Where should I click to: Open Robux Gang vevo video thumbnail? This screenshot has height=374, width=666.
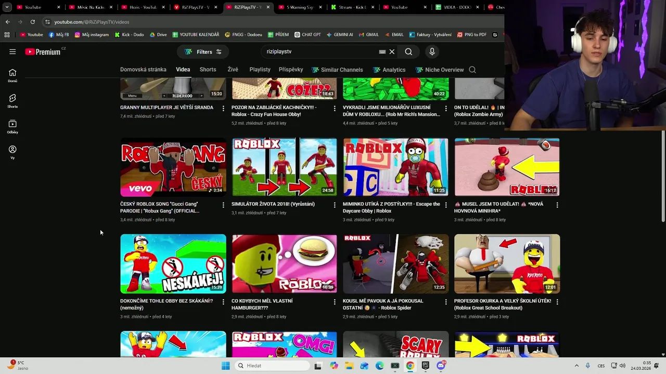173,167
